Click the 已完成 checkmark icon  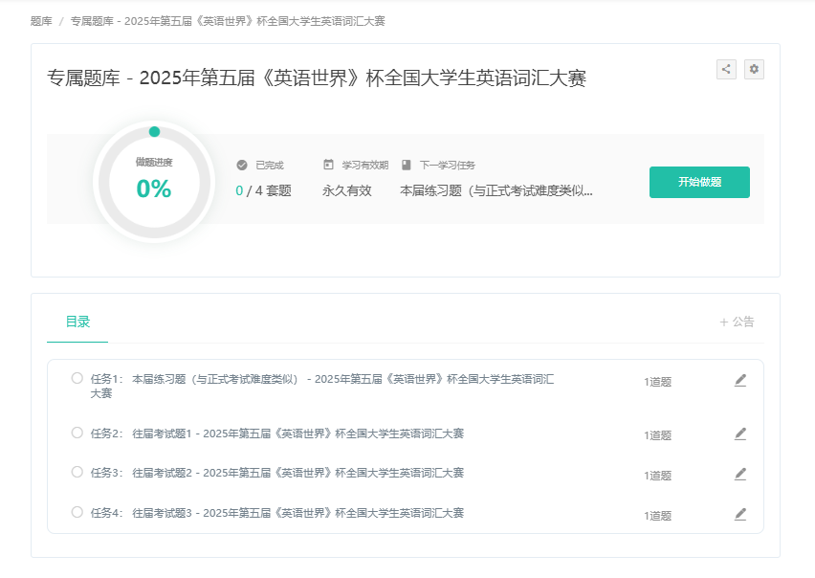242,165
